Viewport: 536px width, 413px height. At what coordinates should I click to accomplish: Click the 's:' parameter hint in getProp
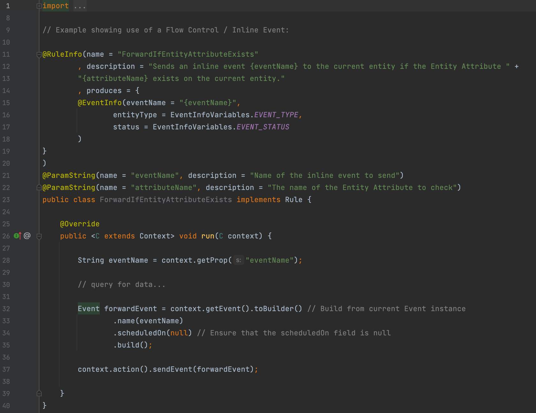point(238,260)
